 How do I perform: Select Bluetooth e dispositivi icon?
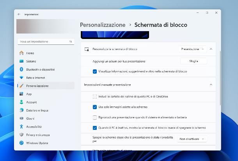coord(21,69)
